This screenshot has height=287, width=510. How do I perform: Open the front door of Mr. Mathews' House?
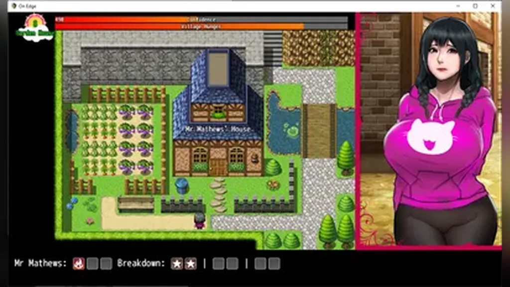(218, 167)
